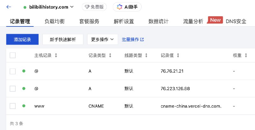Sort by the 权重 column arrows
This screenshot has width=255, height=130.
[246, 55]
